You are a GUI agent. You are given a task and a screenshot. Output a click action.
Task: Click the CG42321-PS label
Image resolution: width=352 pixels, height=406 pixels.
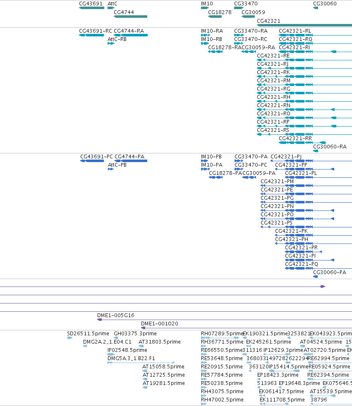276,223
